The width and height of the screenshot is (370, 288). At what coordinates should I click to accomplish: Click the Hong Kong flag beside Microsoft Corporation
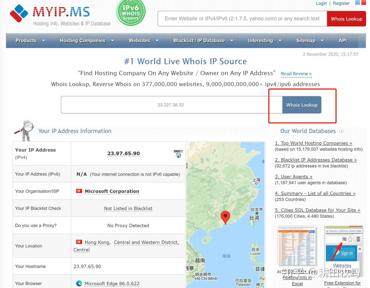point(79,191)
